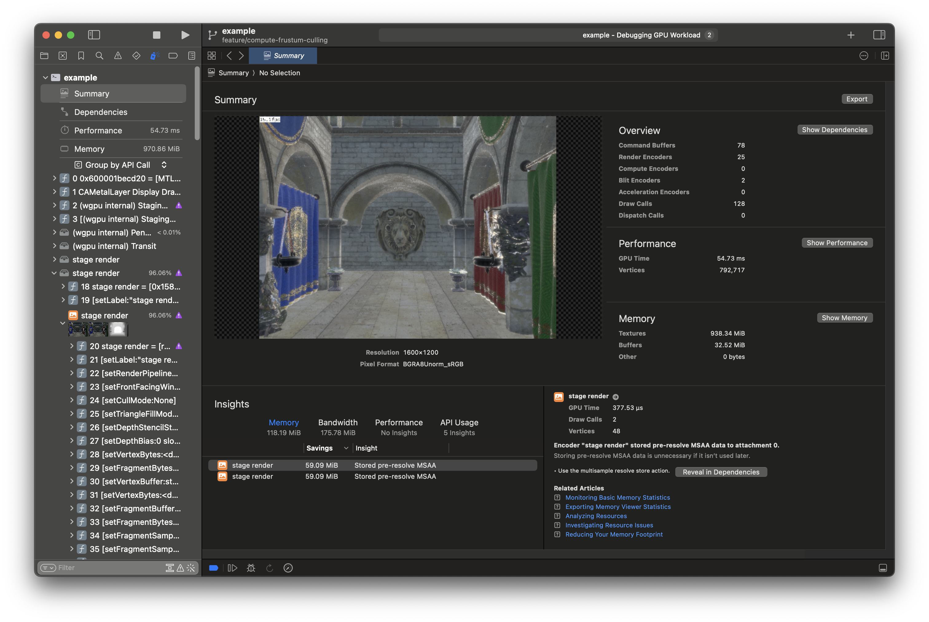Sort by Savings column header
This screenshot has height=622, width=929.
[x=327, y=448]
